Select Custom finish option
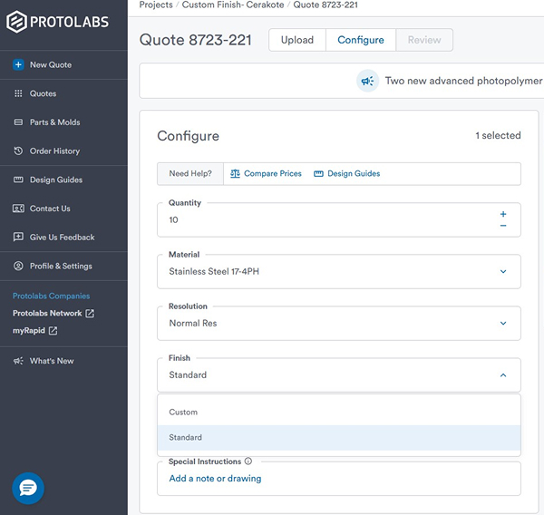This screenshot has height=515, width=544. 338,412
